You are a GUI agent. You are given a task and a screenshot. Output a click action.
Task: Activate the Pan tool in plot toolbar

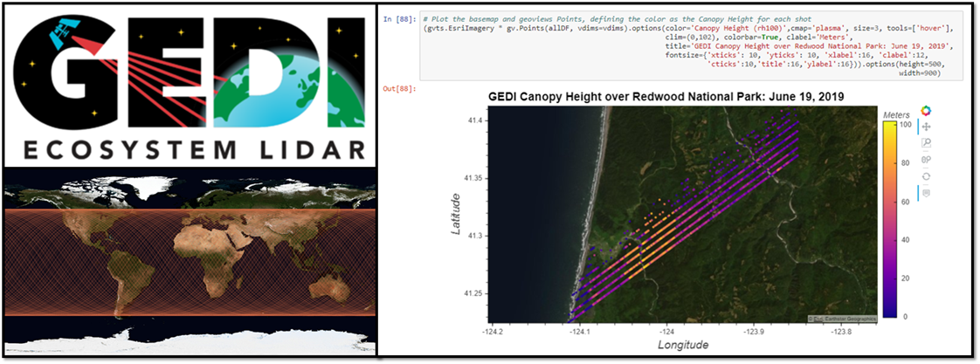point(926,127)
